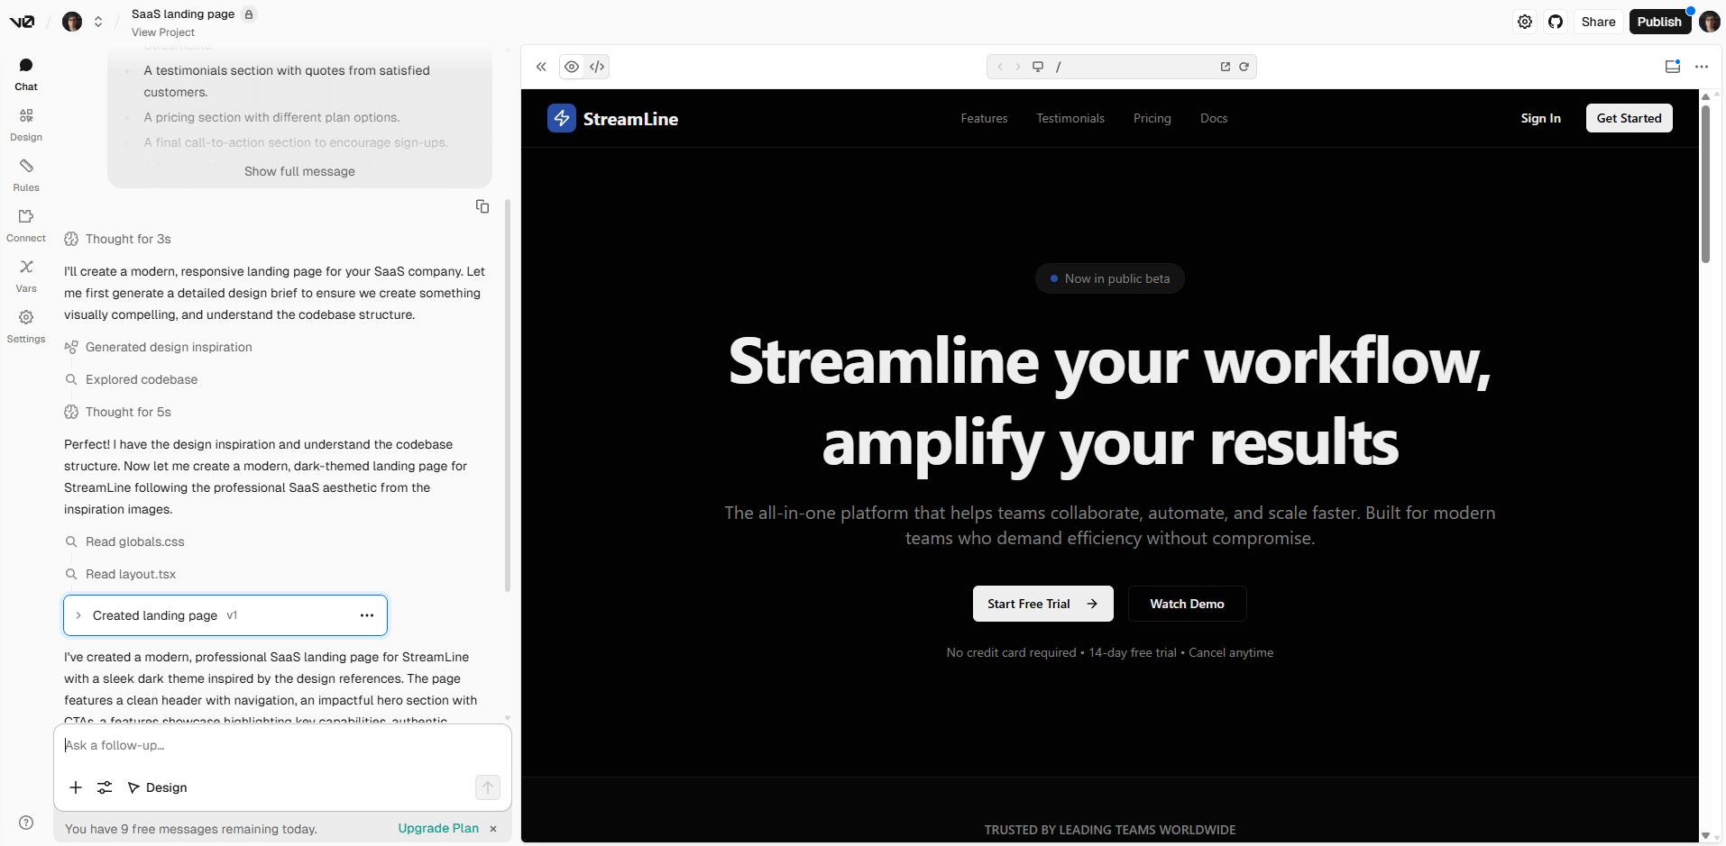Collapse the chat panel with double chevron
Image resolution: width=1726 pixels, height=846 pixels.
pos(541,66)
